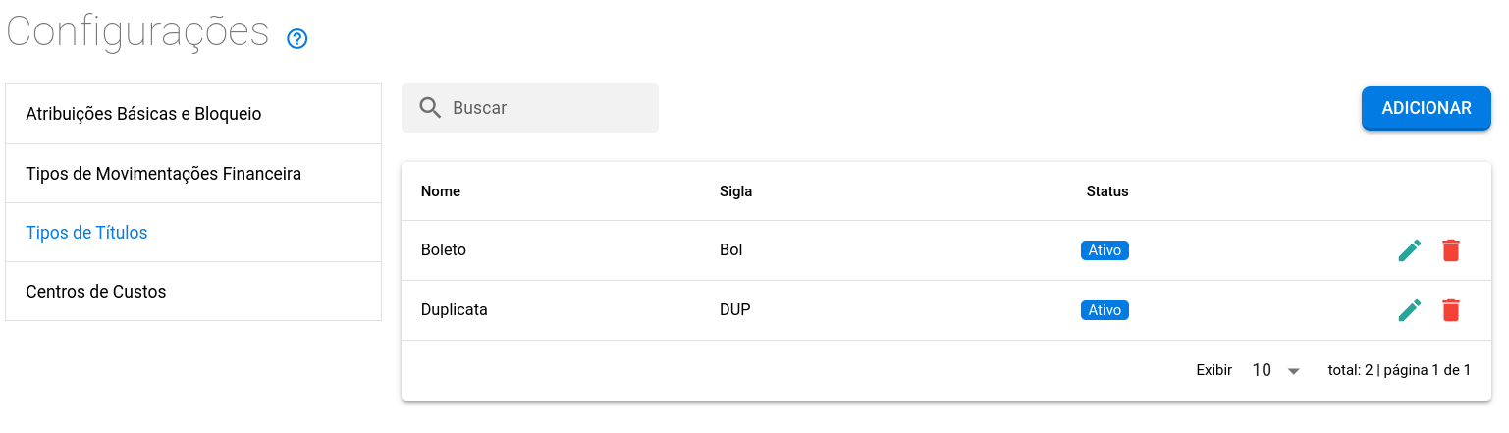
Task: Click the Status column header
Action: 1106,191
